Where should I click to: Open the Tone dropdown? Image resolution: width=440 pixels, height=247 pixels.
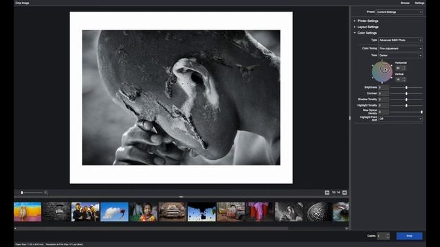pyautogui.click(x=400, y=56)
